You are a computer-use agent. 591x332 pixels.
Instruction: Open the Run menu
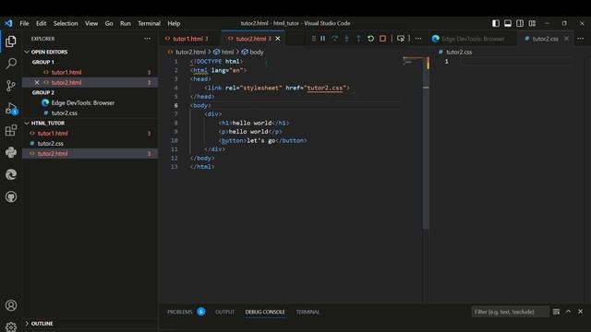coord(126,23)
